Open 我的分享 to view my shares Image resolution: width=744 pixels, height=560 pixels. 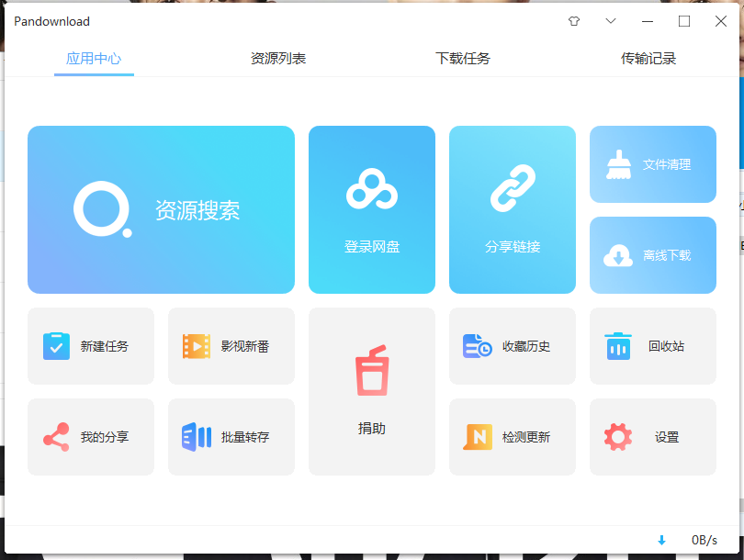click(91, 437)
